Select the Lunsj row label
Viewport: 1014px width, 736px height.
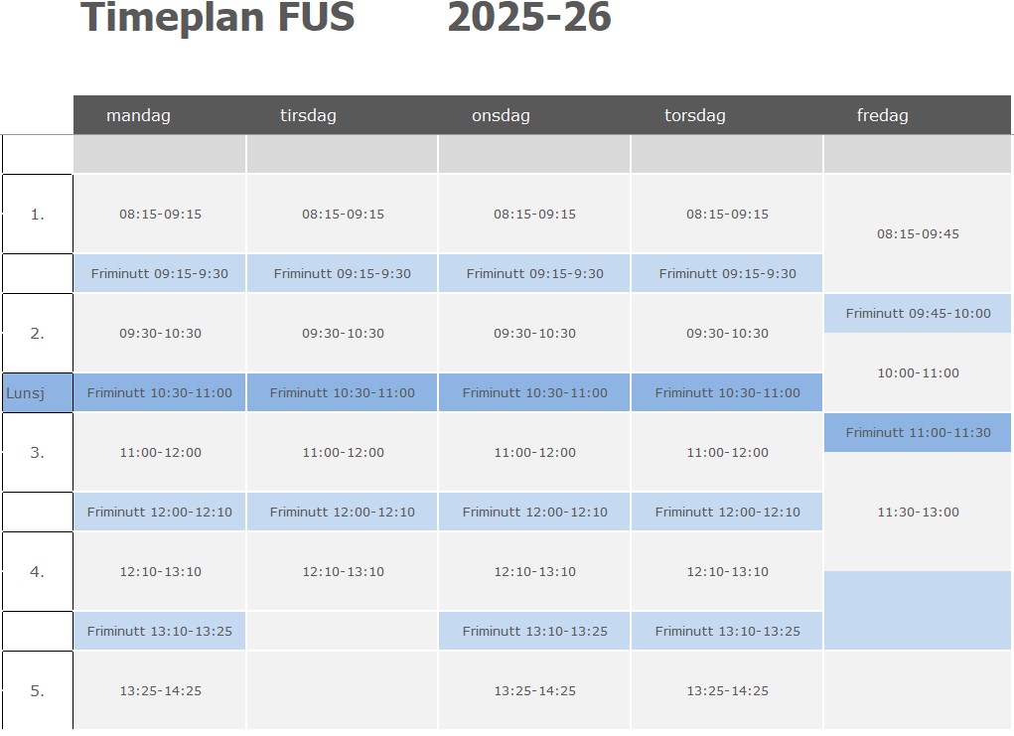[x=26, y=393]
